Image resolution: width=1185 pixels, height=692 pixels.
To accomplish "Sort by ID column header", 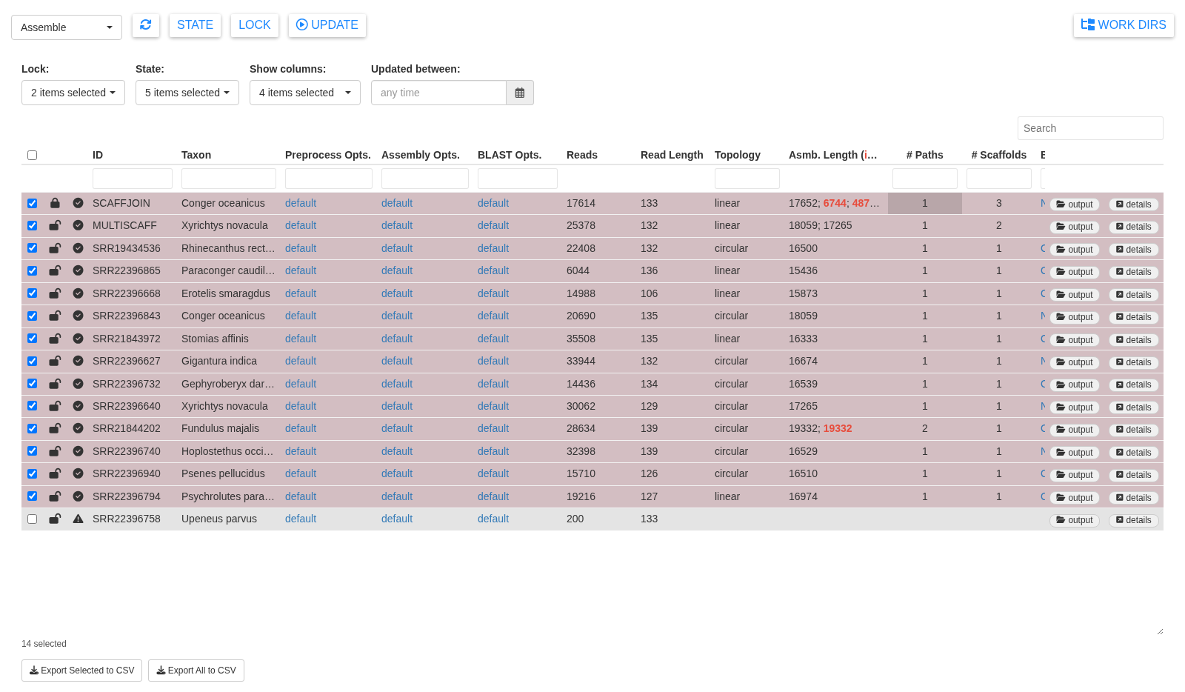I will click(98, 155).
